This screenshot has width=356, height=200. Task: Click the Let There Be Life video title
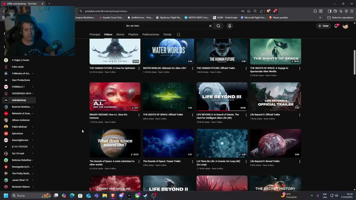[x=218, y=163]
